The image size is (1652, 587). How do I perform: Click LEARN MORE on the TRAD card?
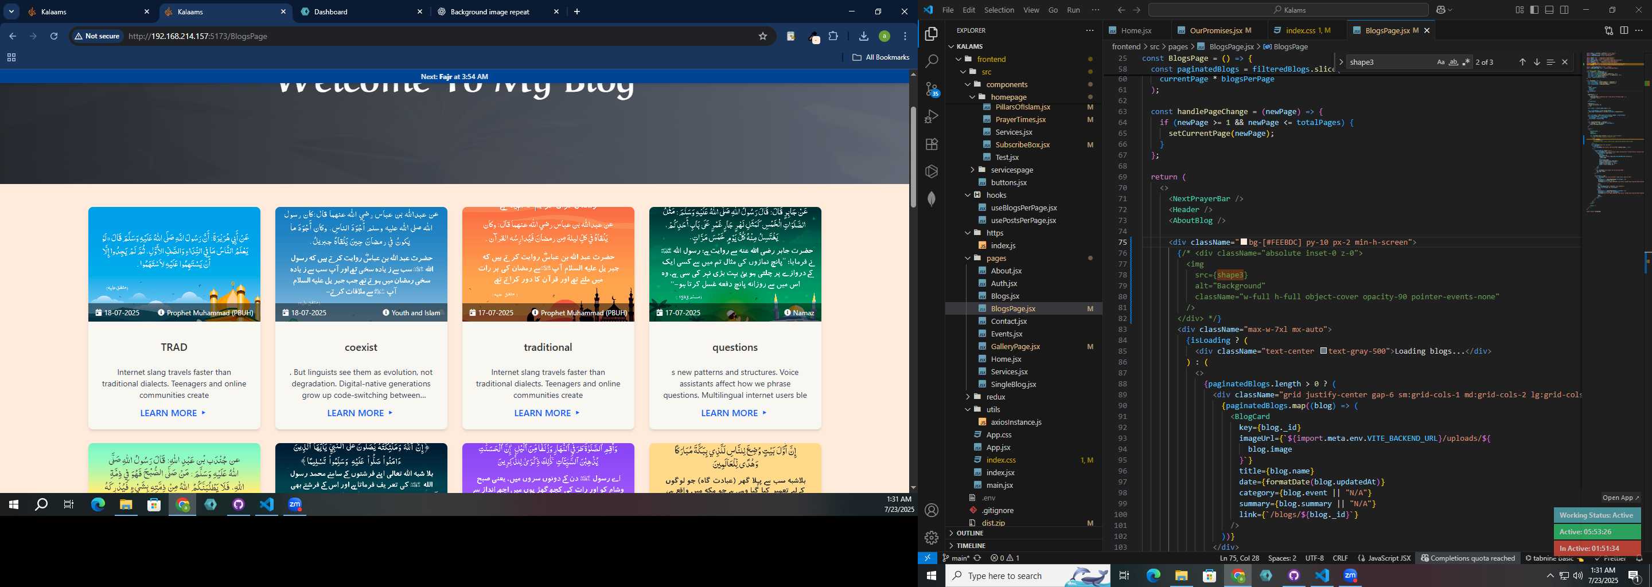(173, 413)
